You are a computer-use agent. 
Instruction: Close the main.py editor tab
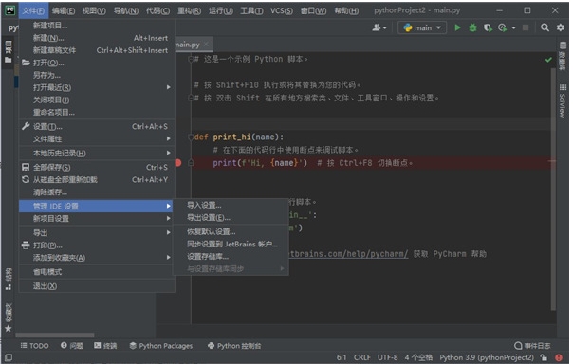206,45
